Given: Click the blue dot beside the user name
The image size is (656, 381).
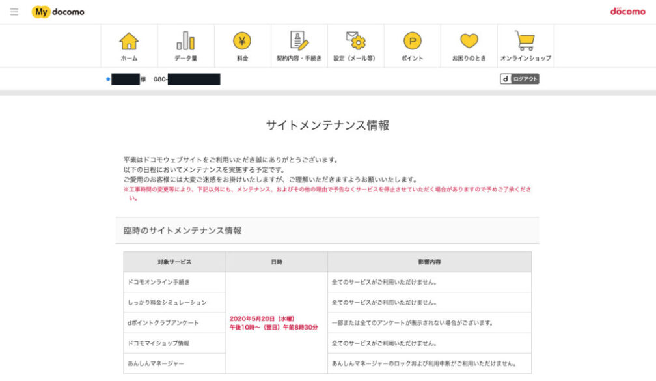Looking at the screenshot, I should tap(108, 79).
